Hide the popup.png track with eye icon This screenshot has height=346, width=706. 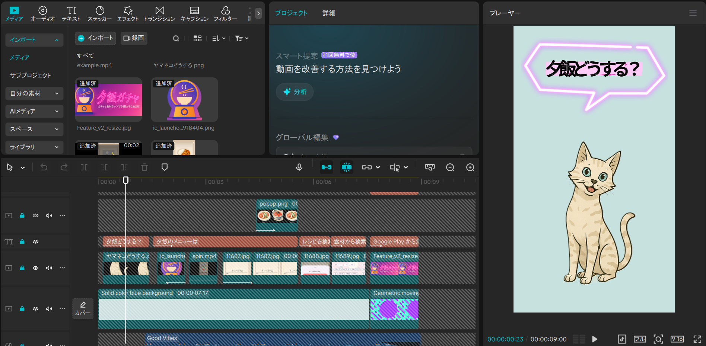tap(35, 215)
